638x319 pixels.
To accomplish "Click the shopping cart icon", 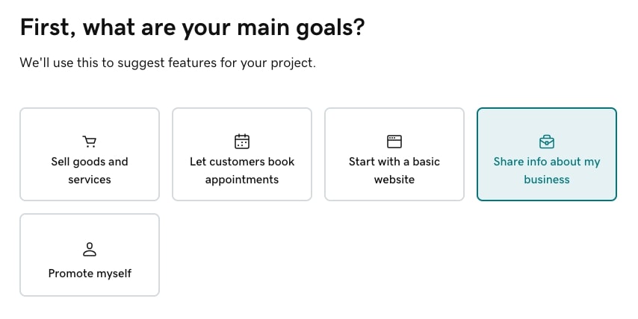I will click(90, 142).
